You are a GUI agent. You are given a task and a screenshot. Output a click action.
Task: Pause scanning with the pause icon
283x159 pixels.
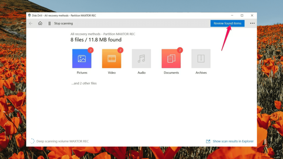tap(49, 23)
